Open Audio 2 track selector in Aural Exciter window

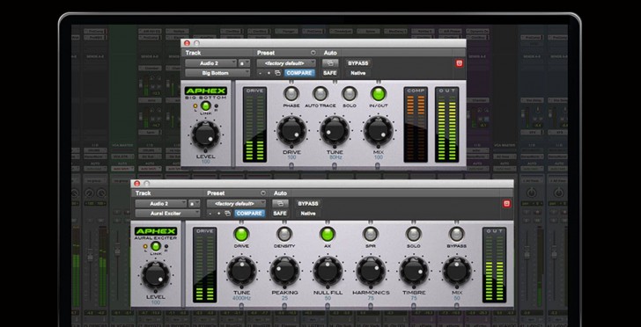[161, 203]
